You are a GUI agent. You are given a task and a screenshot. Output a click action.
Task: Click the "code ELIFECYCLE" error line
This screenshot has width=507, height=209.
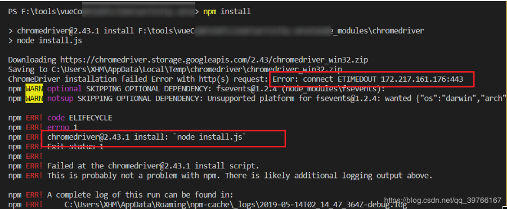click(60, 118)
